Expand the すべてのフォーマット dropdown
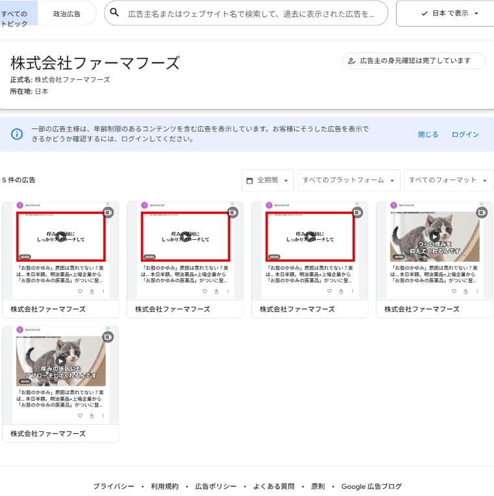 [449, 180]
